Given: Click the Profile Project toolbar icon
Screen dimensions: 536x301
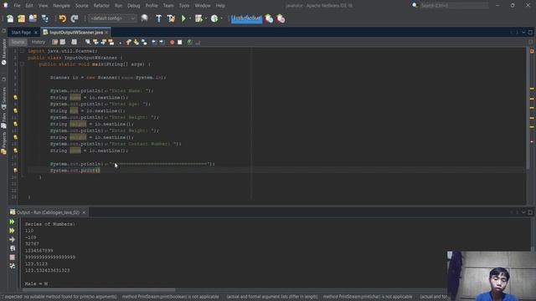Looking at the screenshot, I should pyautogui.click(x=214, y=18).
